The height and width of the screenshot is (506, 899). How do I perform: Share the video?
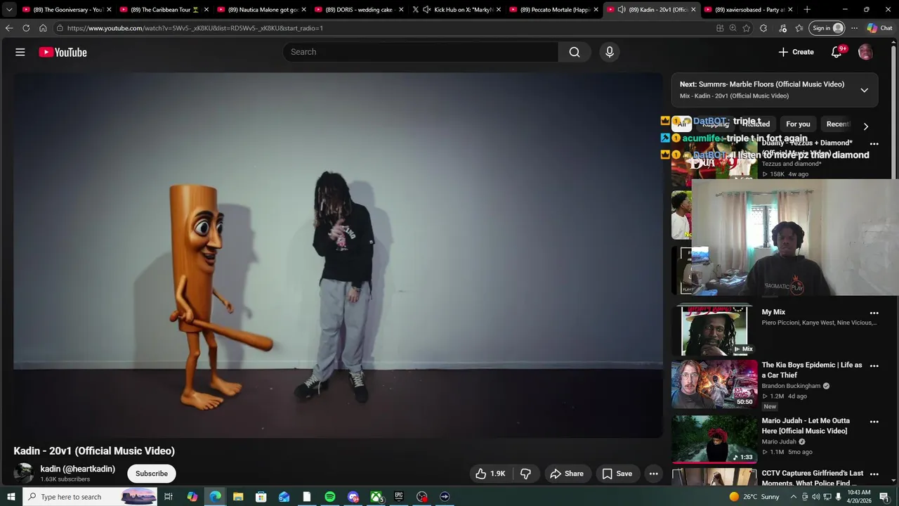point(567,474)
